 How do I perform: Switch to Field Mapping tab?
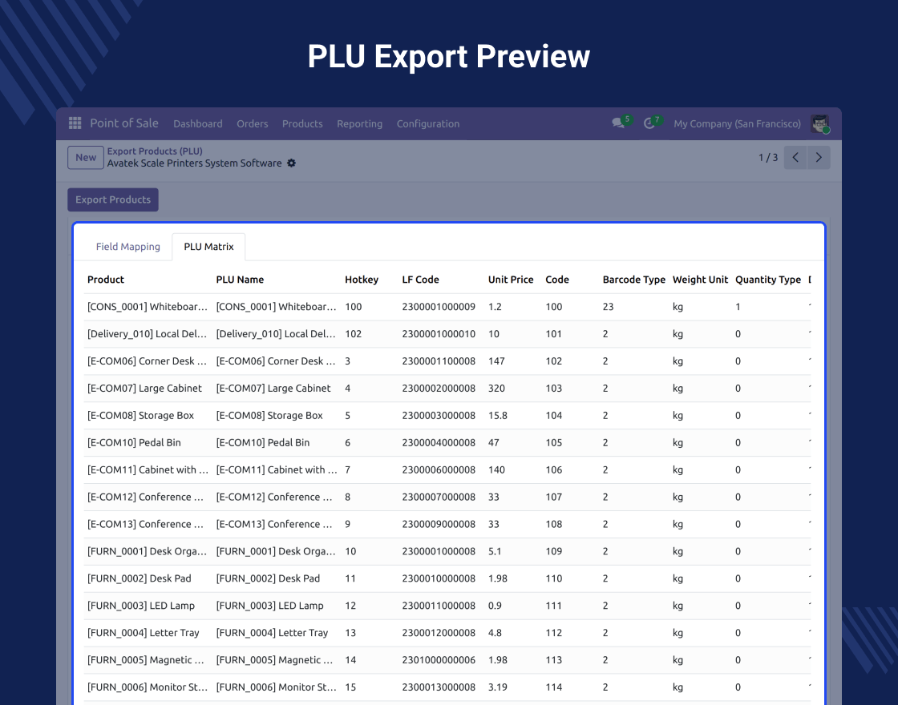tap(127, 247)
